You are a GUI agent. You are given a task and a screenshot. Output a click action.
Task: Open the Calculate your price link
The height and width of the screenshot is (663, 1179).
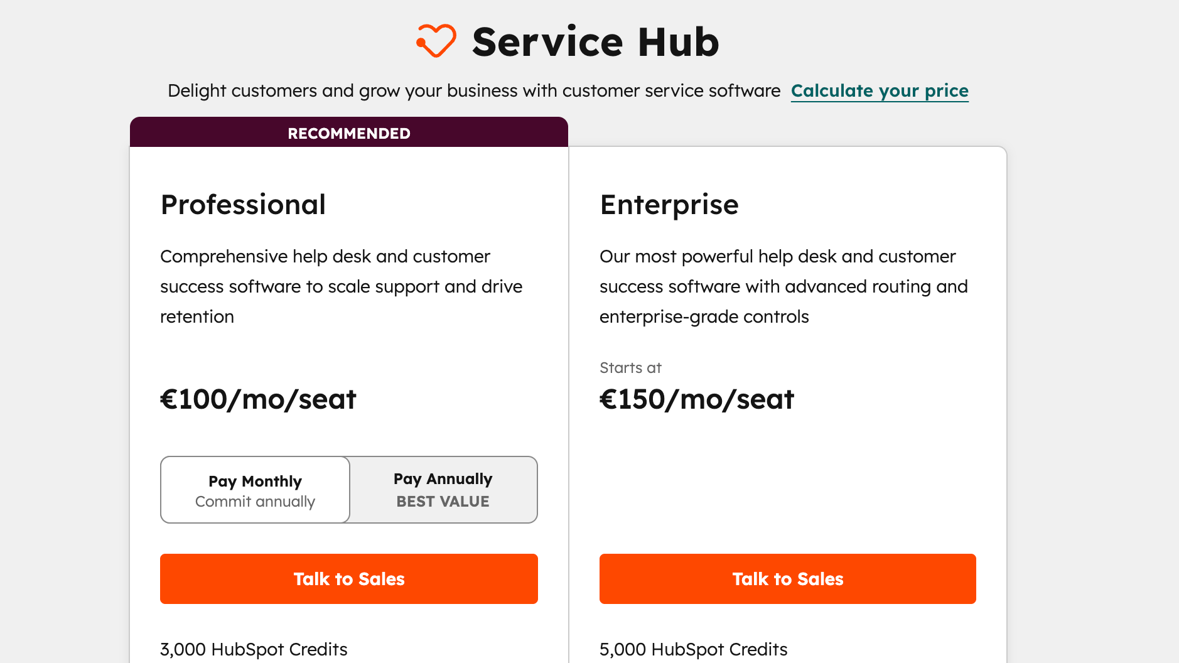pos(880,90)
